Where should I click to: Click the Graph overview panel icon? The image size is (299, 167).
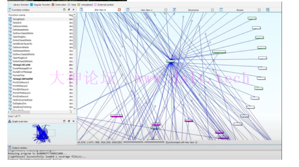[10, 121]
